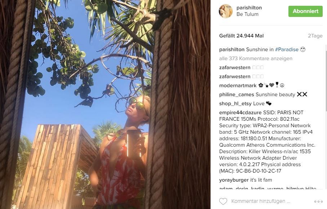Click the Kommentar hinzufügen input field
The width and height of the screenshot is (327, 209).
pos(261,201)
